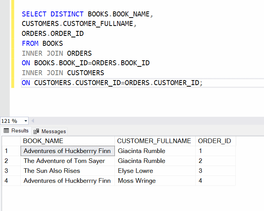Viewport: 264px width, 211px height.
Task: Select the BOOK_NAME column header
Action: [68, 141]
